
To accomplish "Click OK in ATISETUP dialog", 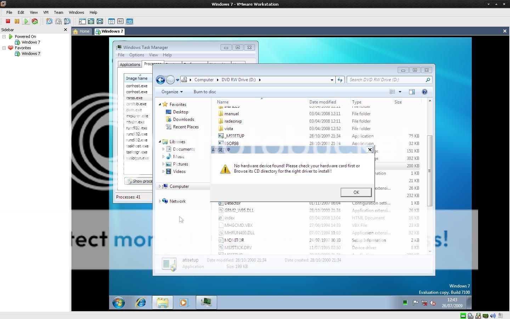I will [x=356, y=192].
